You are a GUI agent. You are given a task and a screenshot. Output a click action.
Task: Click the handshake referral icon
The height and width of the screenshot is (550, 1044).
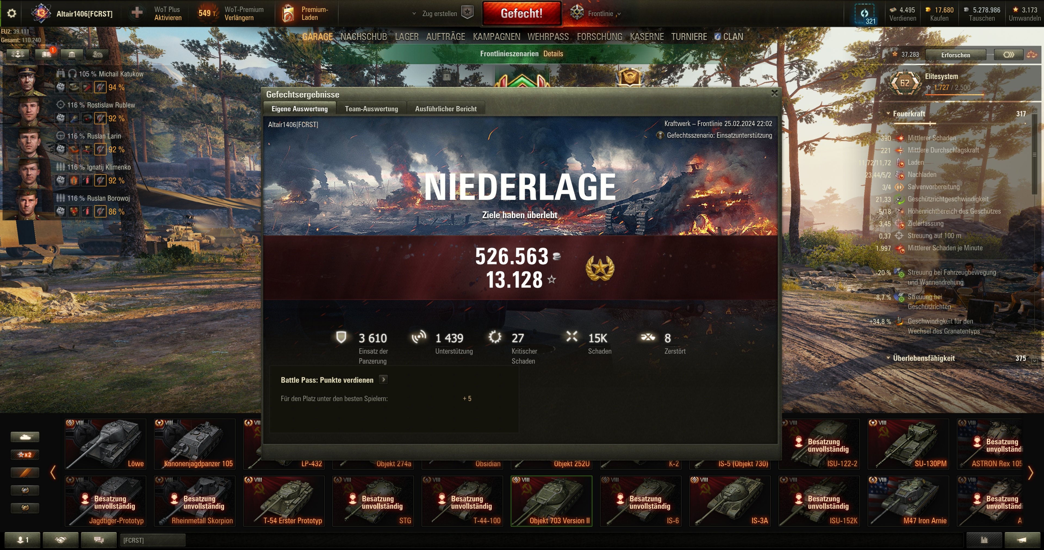[x=60, y=539]
